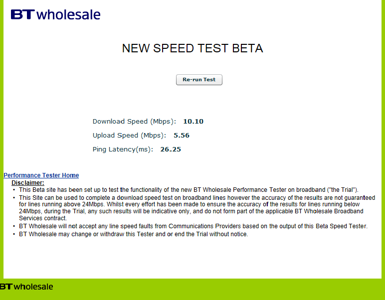Click the Upload Speed (Mbps) label
Screen dimensions: 385x300
point(129,136)
